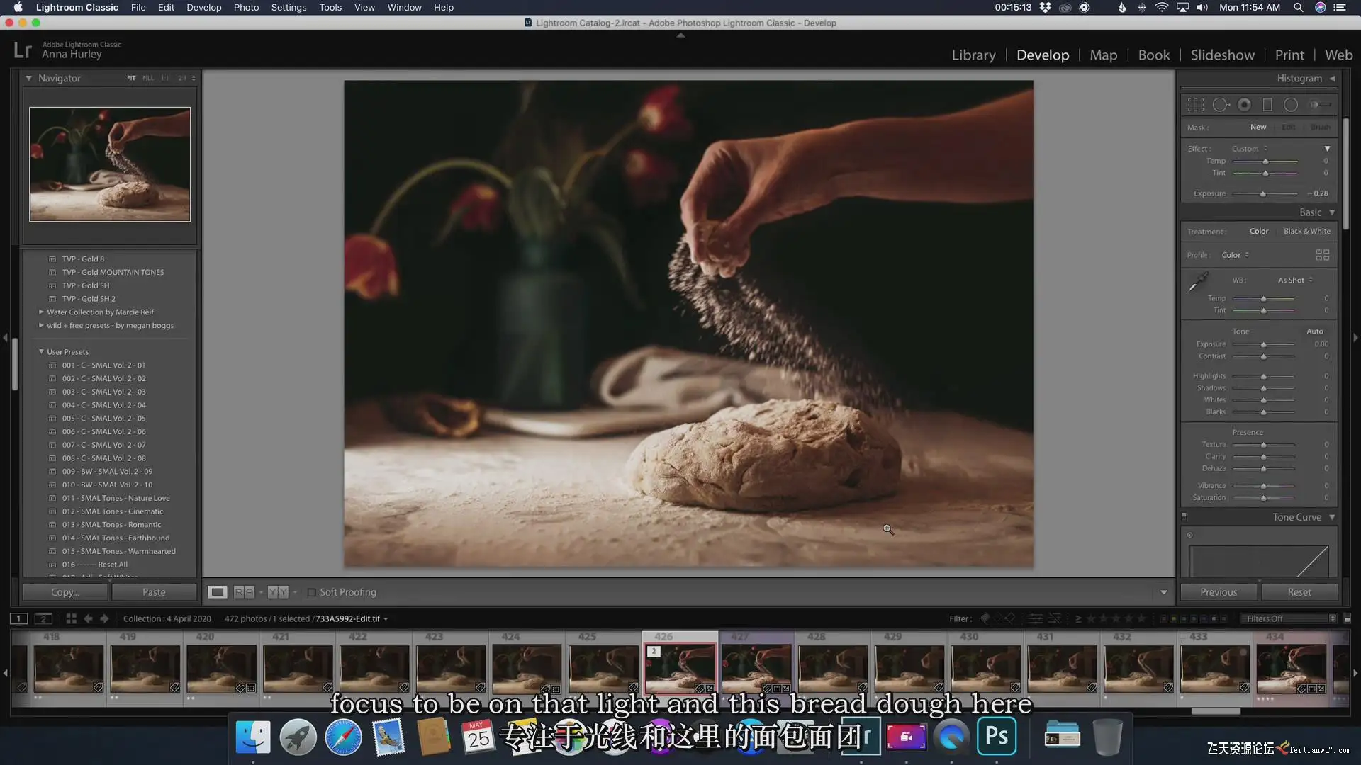The height and width of the screenshot is (765, 1361).
Task: Open the Photo menu
Action: 246,8
